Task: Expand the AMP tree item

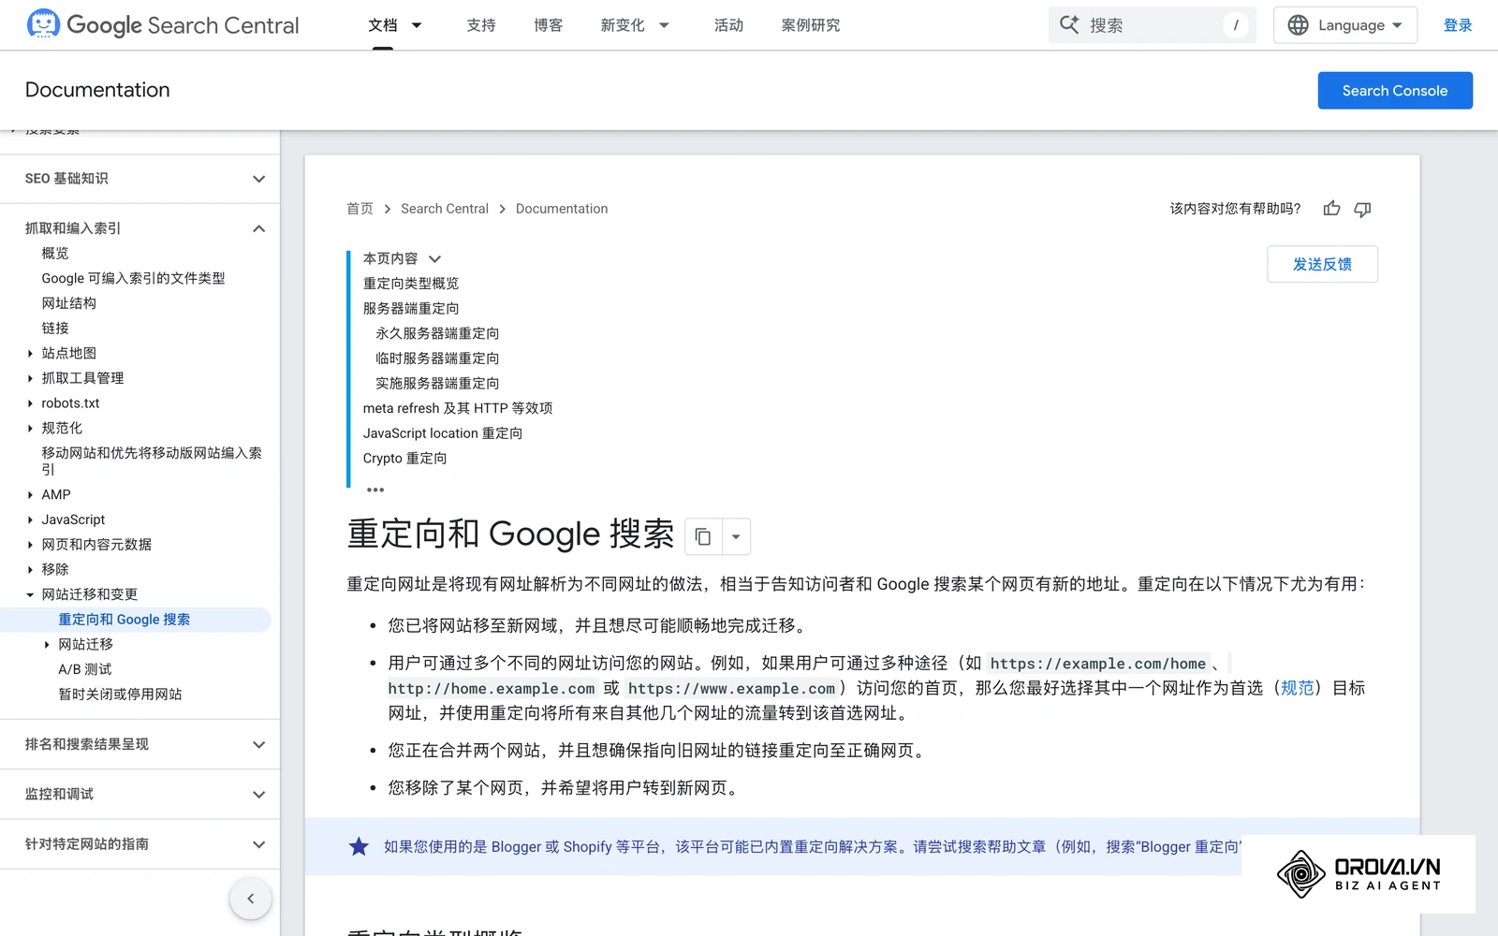Action: 30,495
